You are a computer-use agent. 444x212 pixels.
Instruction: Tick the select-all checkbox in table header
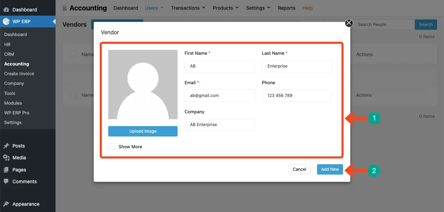tap(73, 54)
